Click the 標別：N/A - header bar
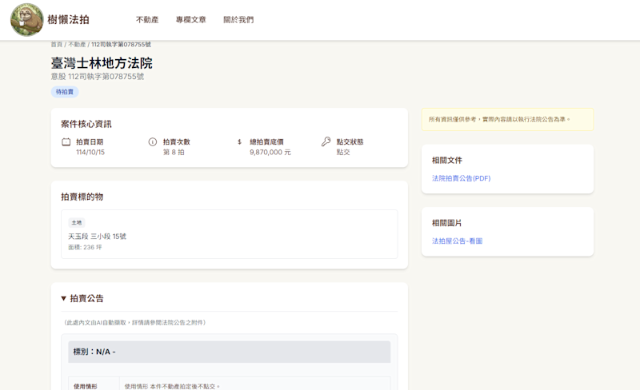 (230, 352)
